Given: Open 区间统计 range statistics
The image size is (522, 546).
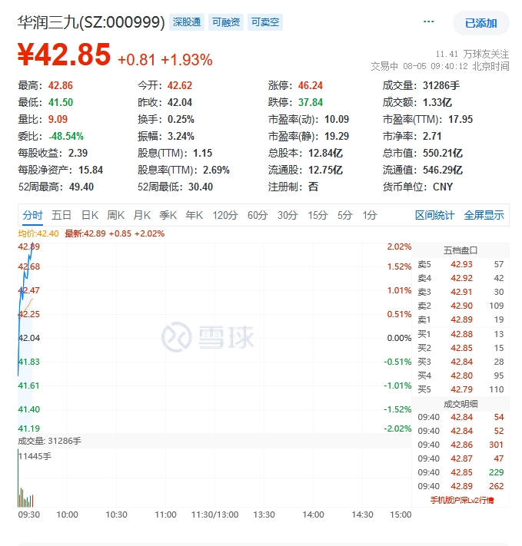Looking at the screenshot, I should [x=435, y=215].
